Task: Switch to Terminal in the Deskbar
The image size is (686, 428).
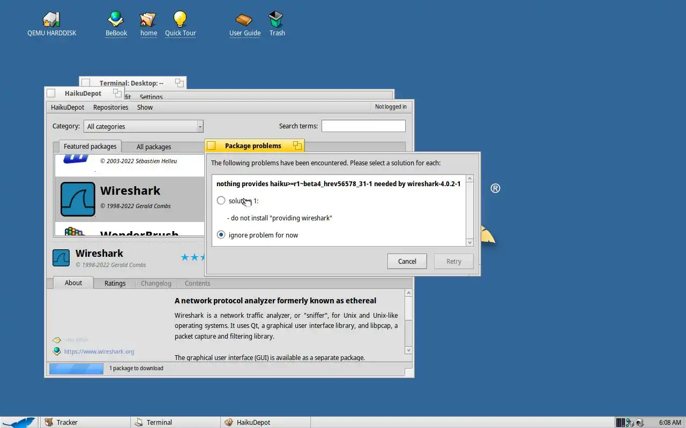Action: [x=175, y=422]
